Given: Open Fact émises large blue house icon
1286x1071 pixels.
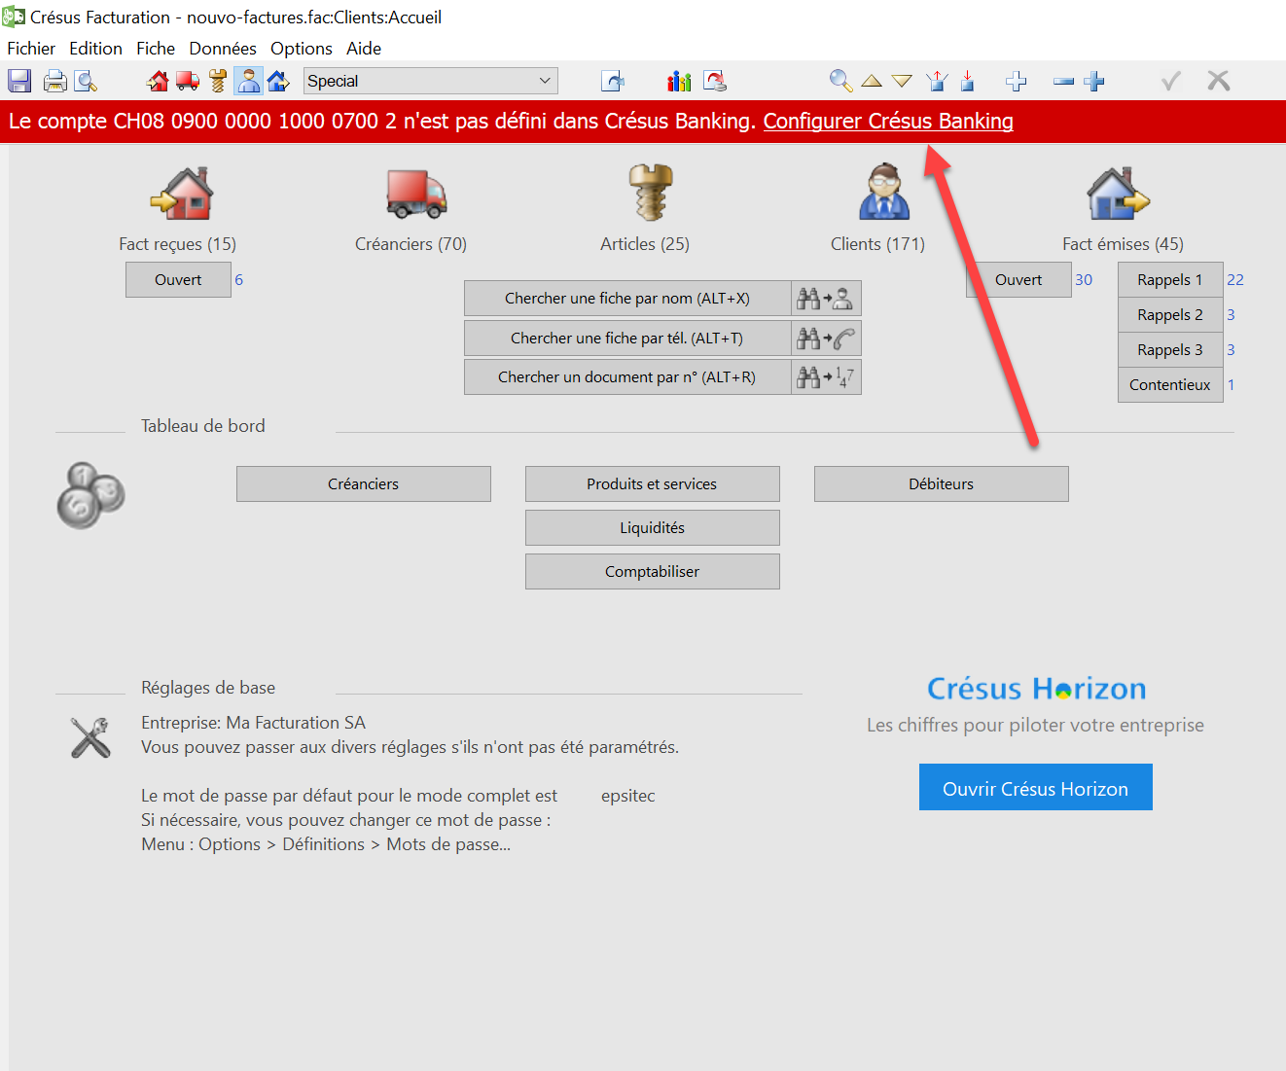Looking at the screenshot, I should tap(1118, 193).
